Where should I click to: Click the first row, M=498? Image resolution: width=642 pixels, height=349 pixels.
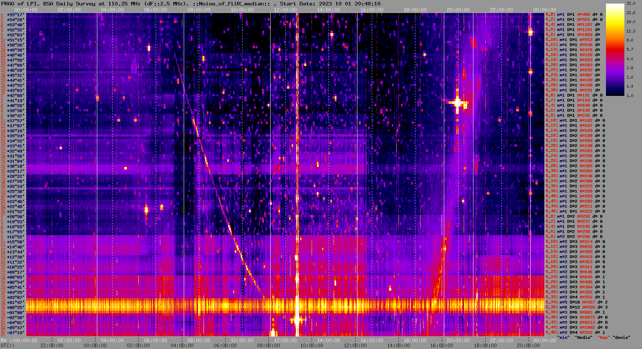[x=574, y=14]
